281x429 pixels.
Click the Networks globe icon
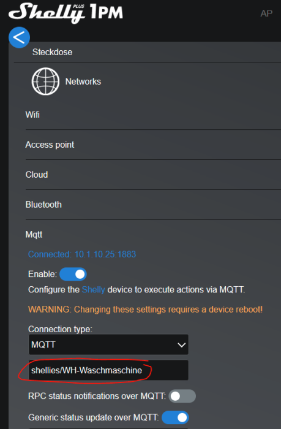tap(45, 82)
